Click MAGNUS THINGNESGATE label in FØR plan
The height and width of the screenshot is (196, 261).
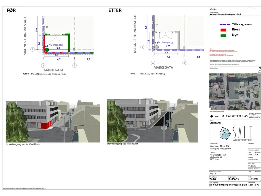tap(25, 36)
